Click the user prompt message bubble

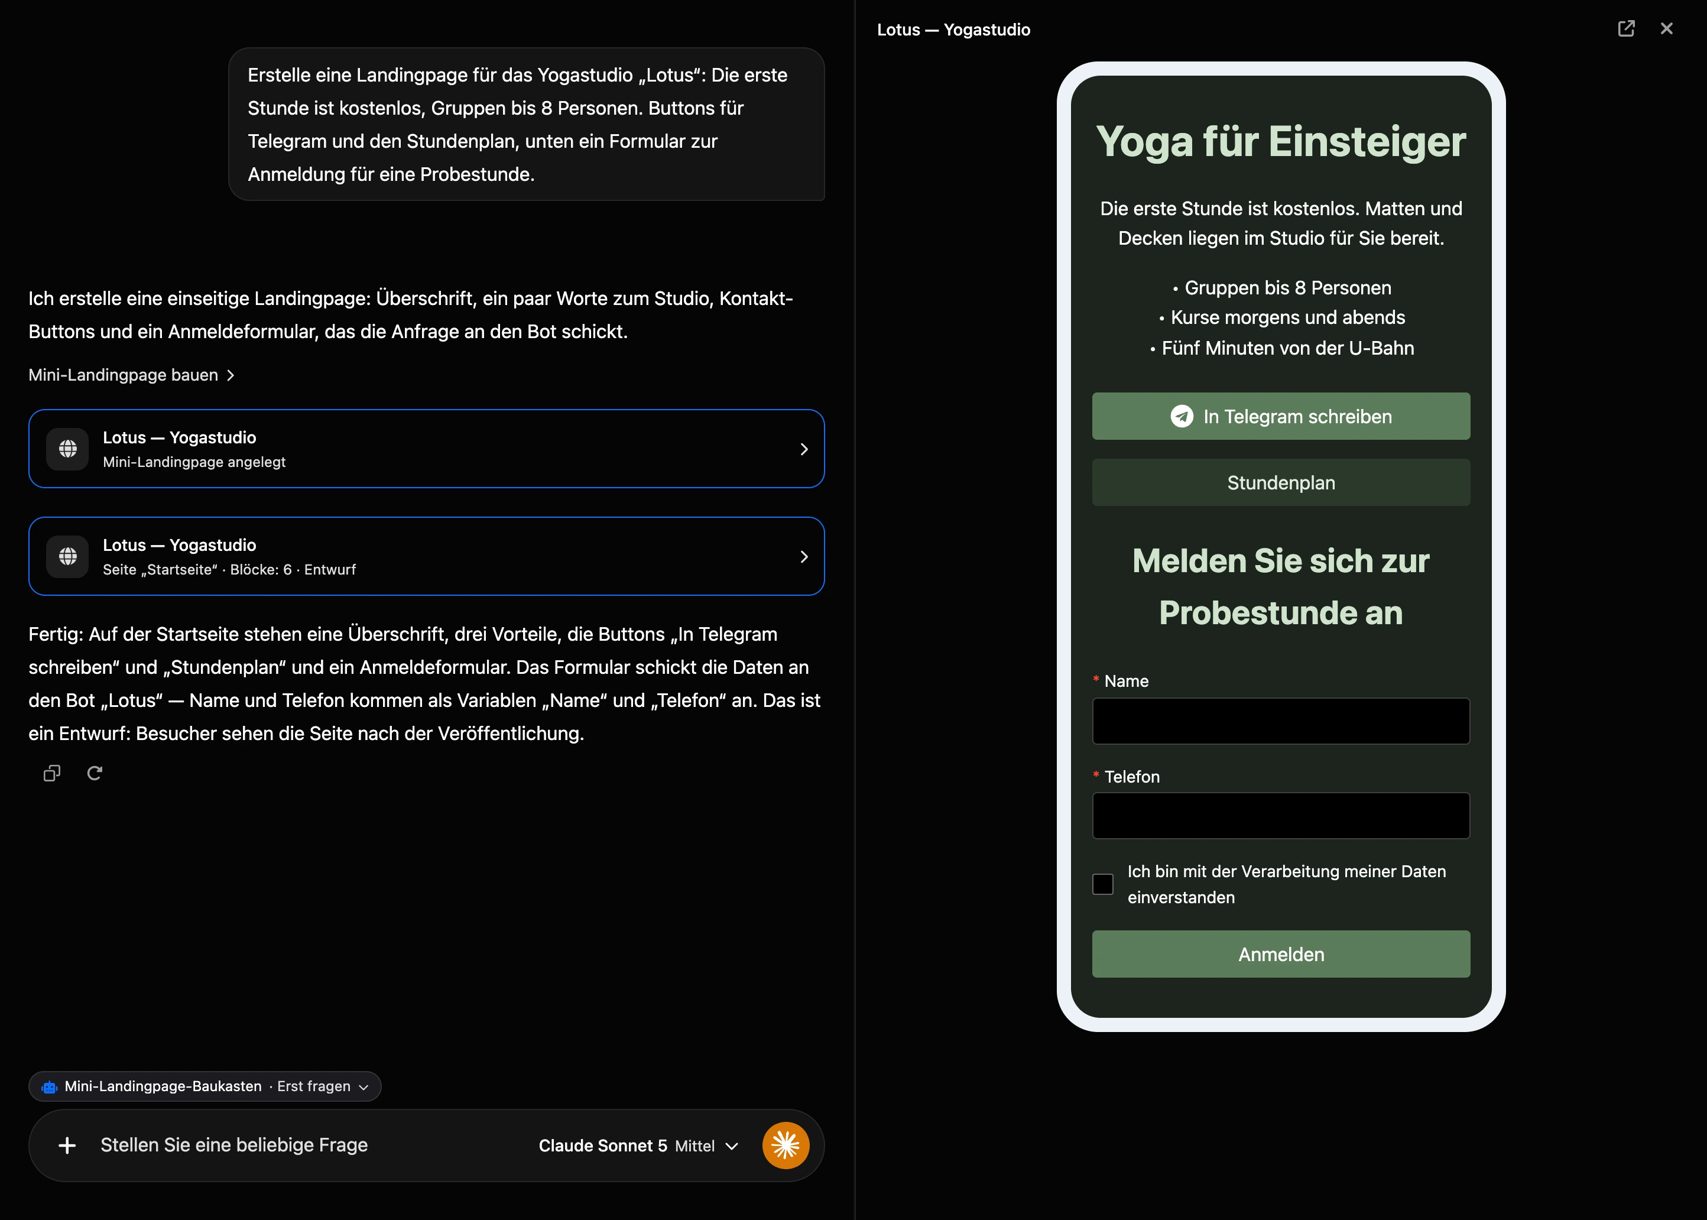tap(525, 124)
